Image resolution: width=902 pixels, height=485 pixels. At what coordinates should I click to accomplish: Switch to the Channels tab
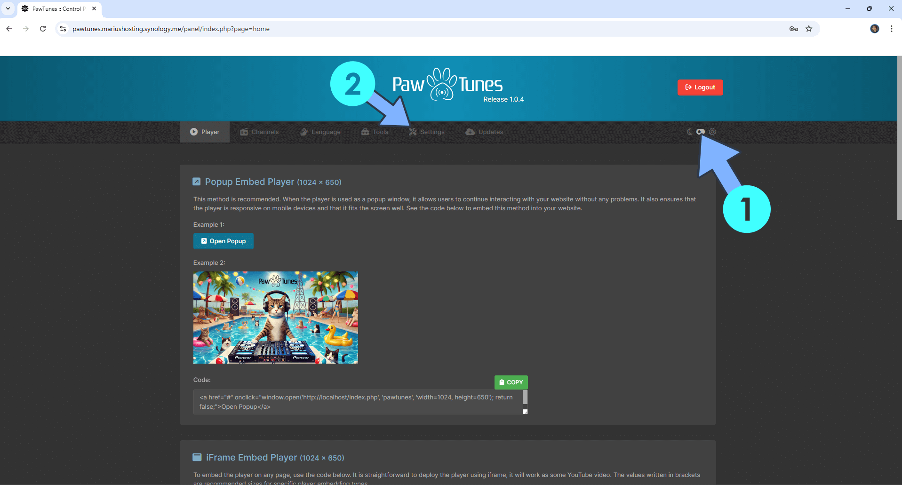(259, 132)
